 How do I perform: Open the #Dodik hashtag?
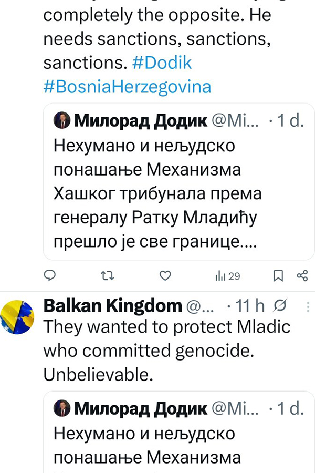pyautogui.click(x=162, y=64)
